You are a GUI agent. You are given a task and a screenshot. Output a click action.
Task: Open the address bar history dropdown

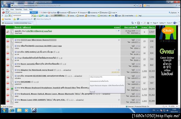click(x=134, y=5)
